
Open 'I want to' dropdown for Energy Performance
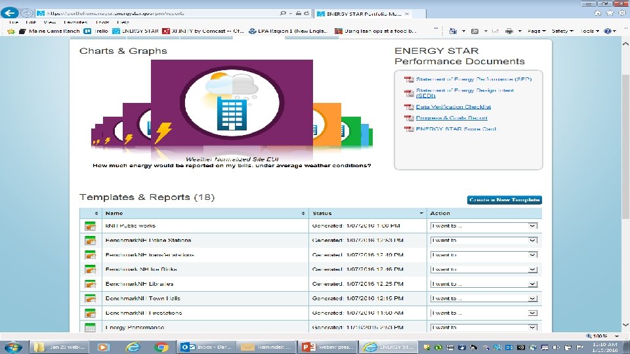(x=484, y=328)
